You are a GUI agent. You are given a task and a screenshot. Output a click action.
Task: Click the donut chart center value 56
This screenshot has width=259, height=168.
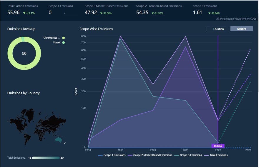(x=24, y=53)
